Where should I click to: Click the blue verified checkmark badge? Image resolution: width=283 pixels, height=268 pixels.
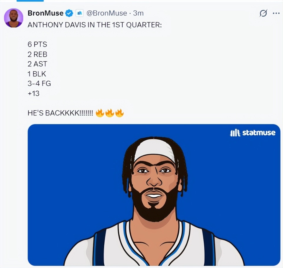[69, 13]
